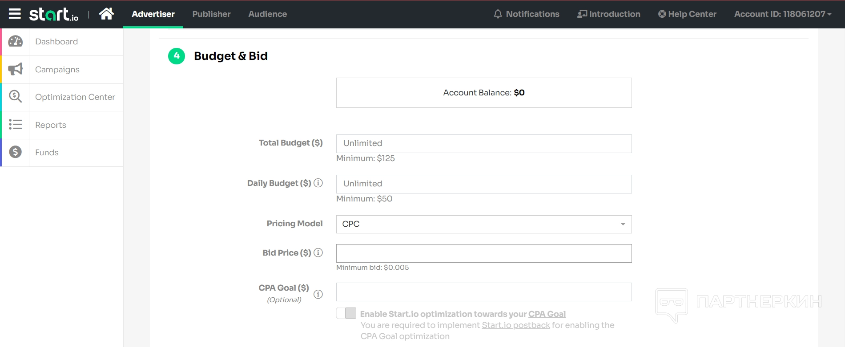Click the CPA Goal info icon
The image size is (845, 347).
[x=318, y=294]
